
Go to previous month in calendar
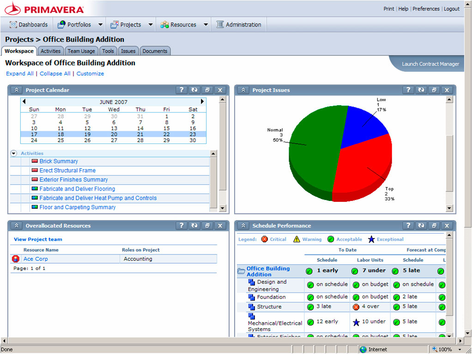click(24, 101)
